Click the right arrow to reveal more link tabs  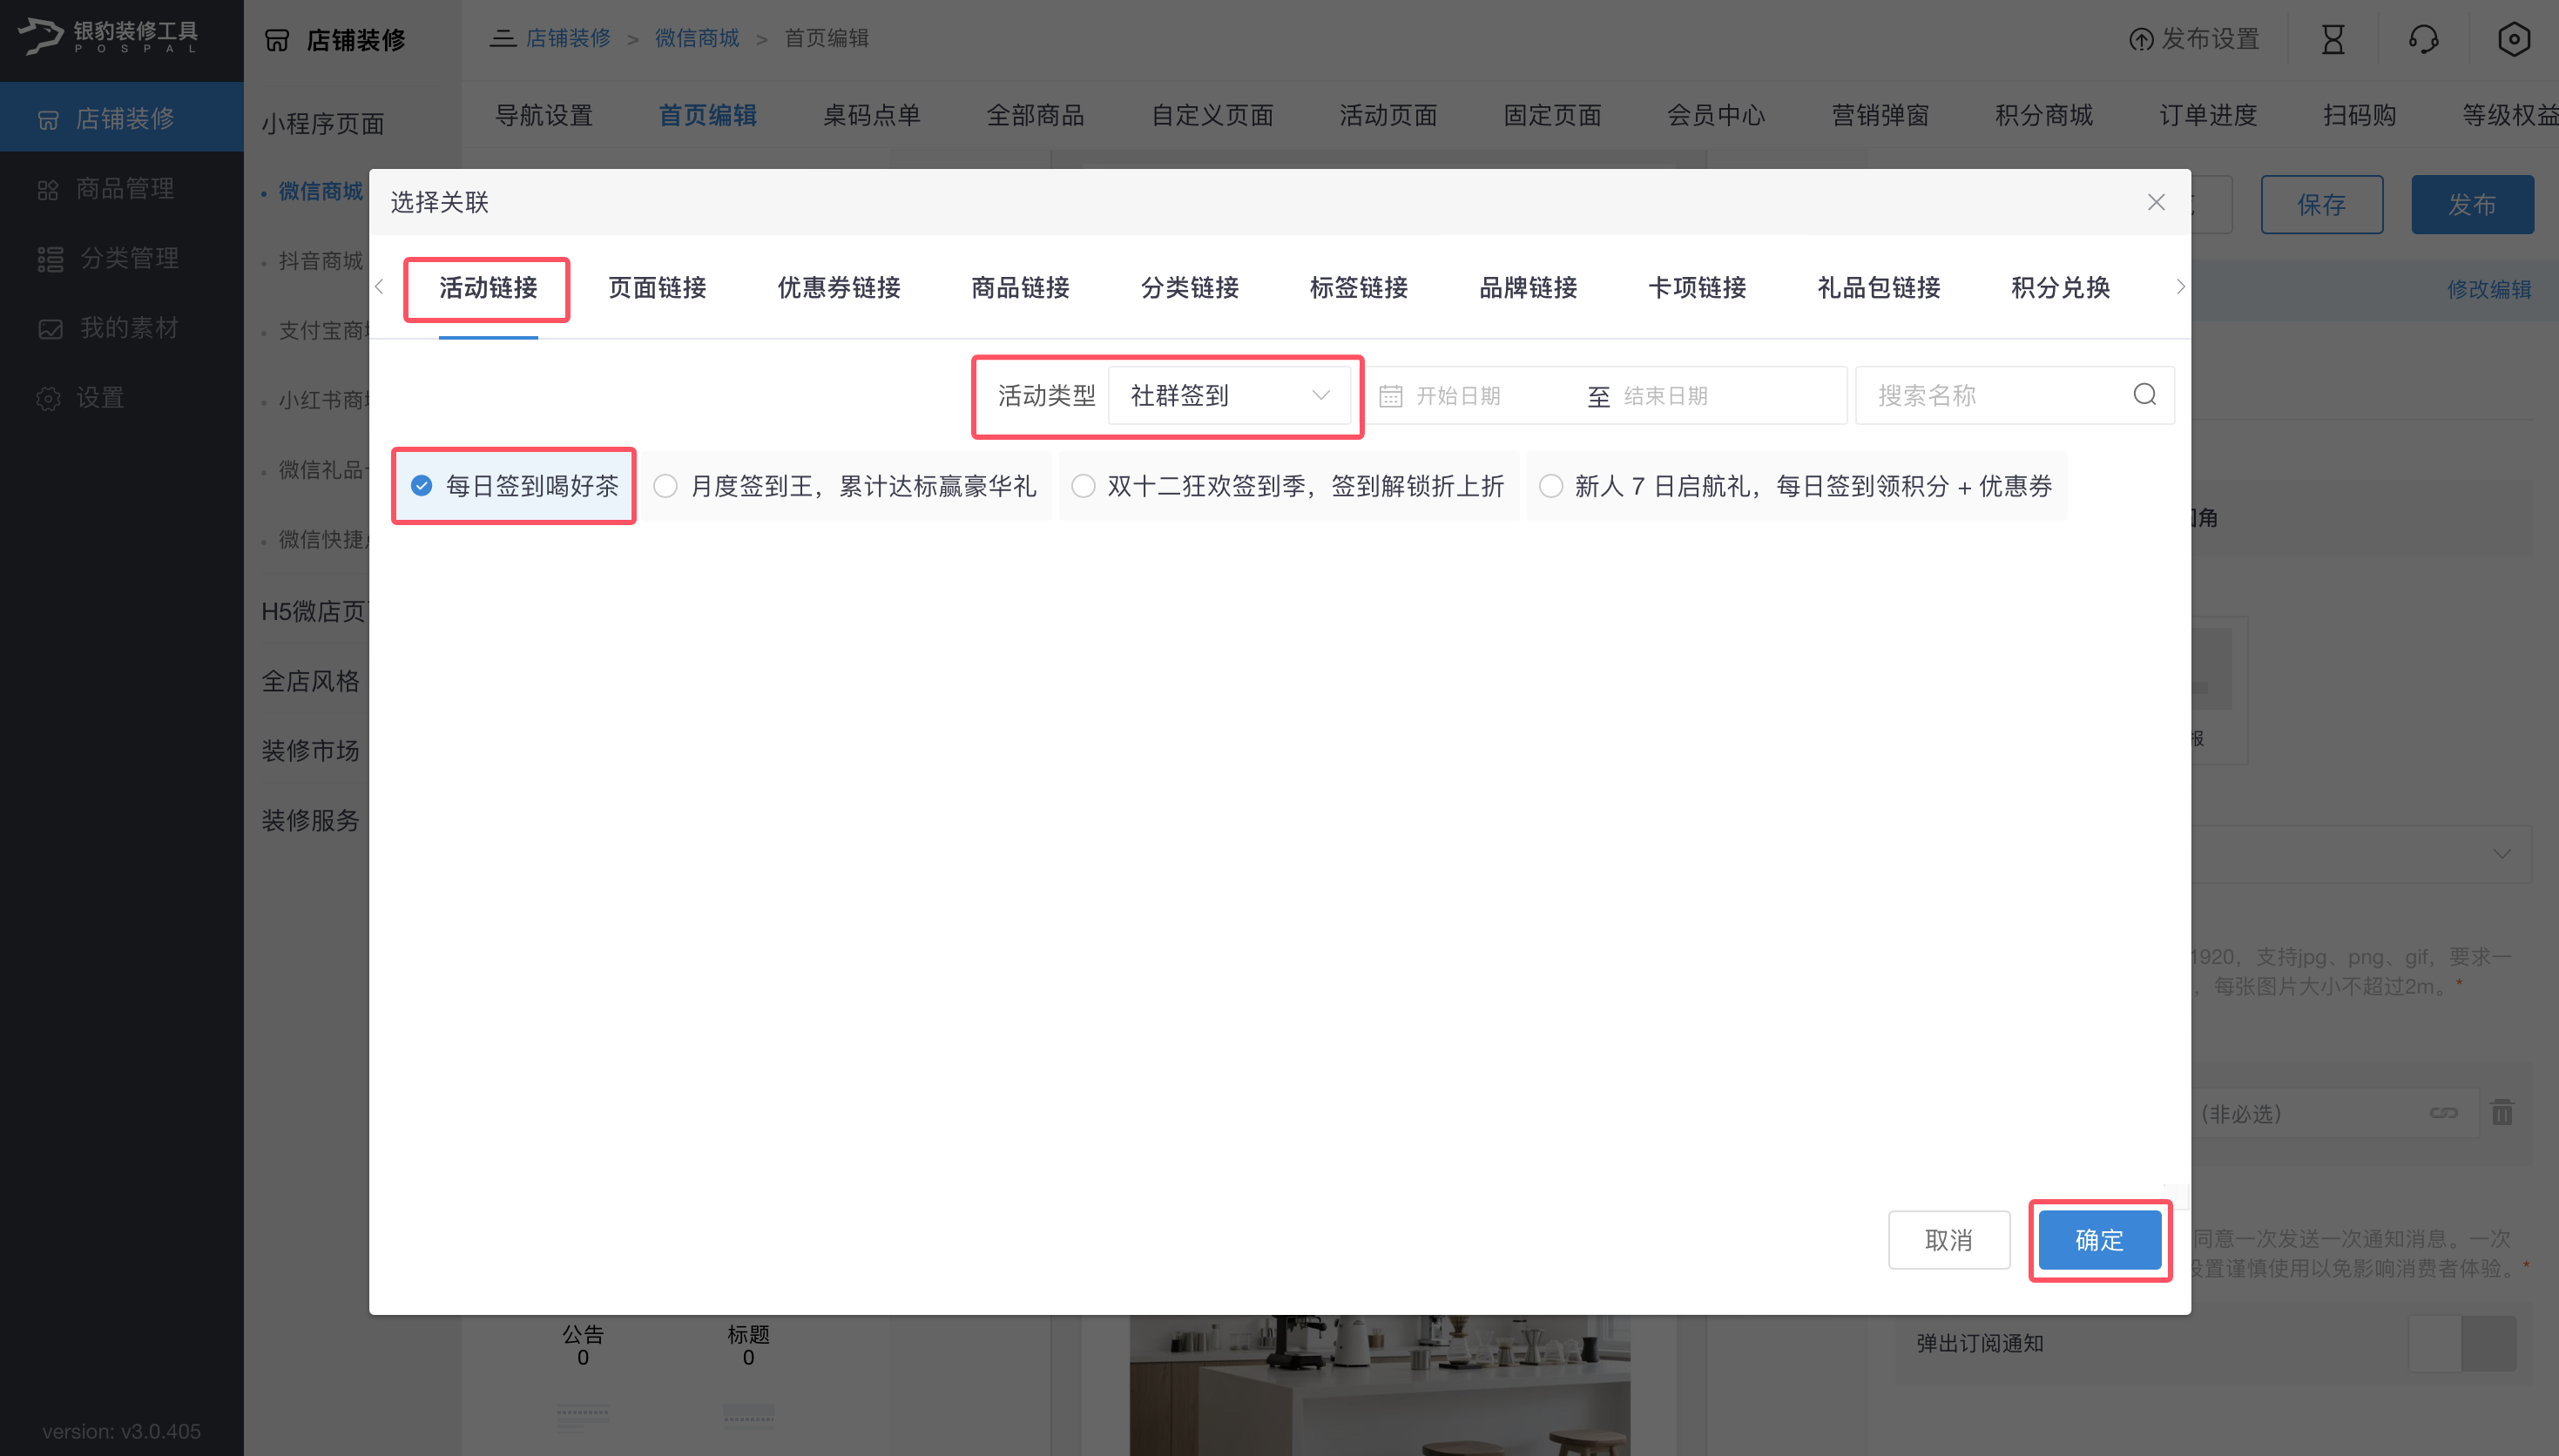pyautogui.click(x=2180, y=287)
